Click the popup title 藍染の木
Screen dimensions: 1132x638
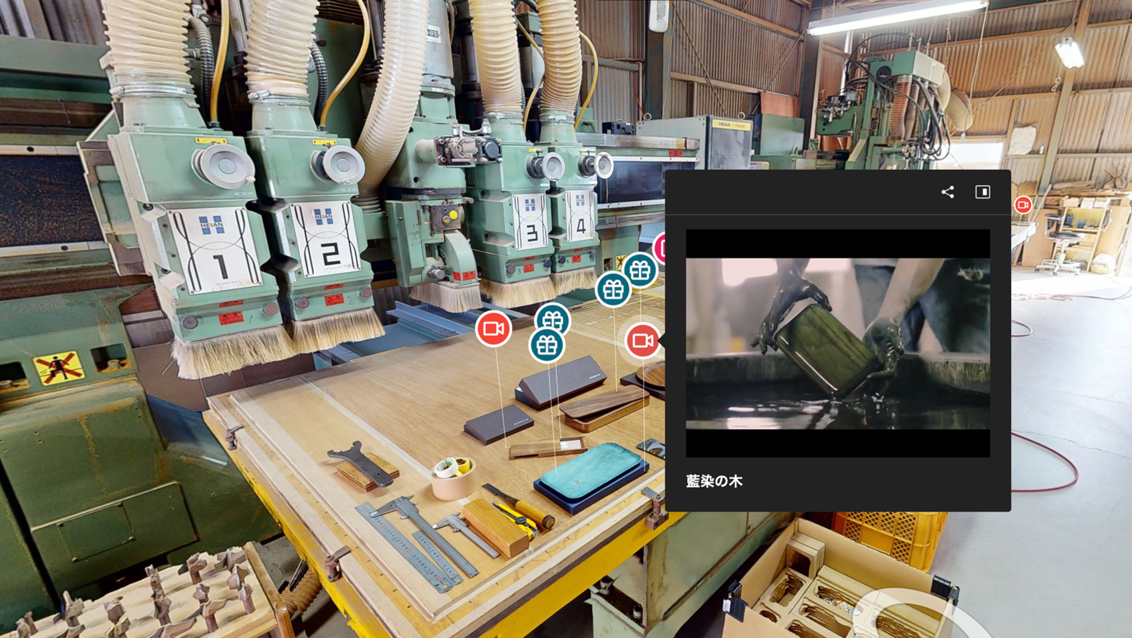[x=714, y=481]
